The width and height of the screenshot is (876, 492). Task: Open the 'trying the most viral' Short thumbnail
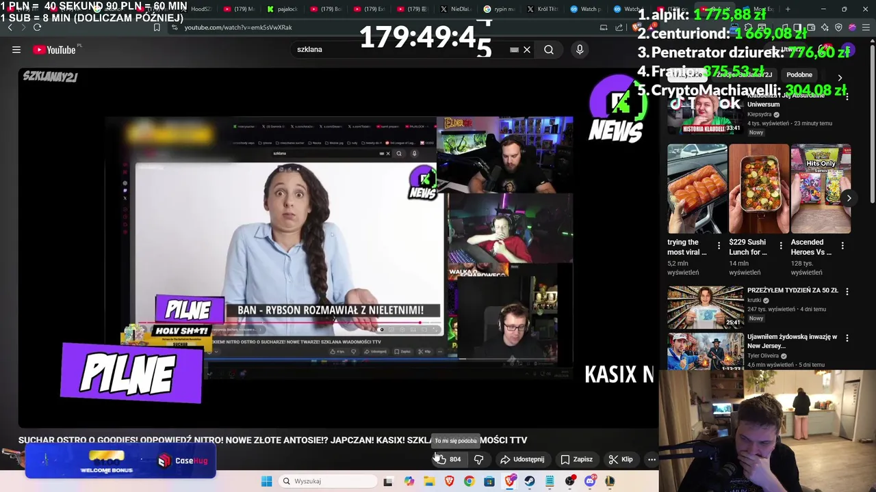pos(697,189)
